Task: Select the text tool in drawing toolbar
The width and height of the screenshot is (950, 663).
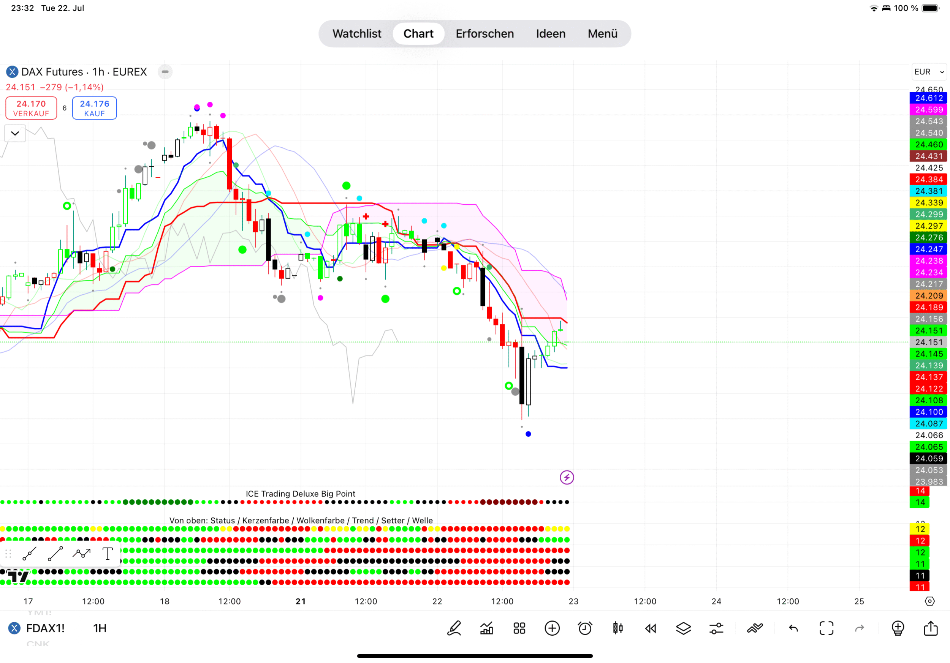Action: tap(108, 554)
